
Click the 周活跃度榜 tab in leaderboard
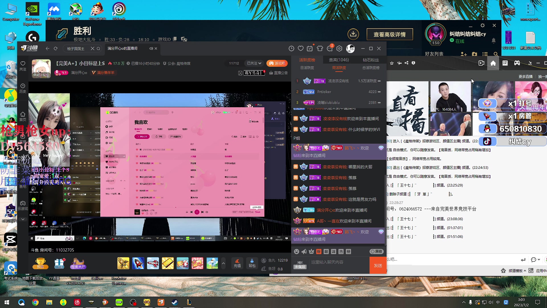point(338,68)
